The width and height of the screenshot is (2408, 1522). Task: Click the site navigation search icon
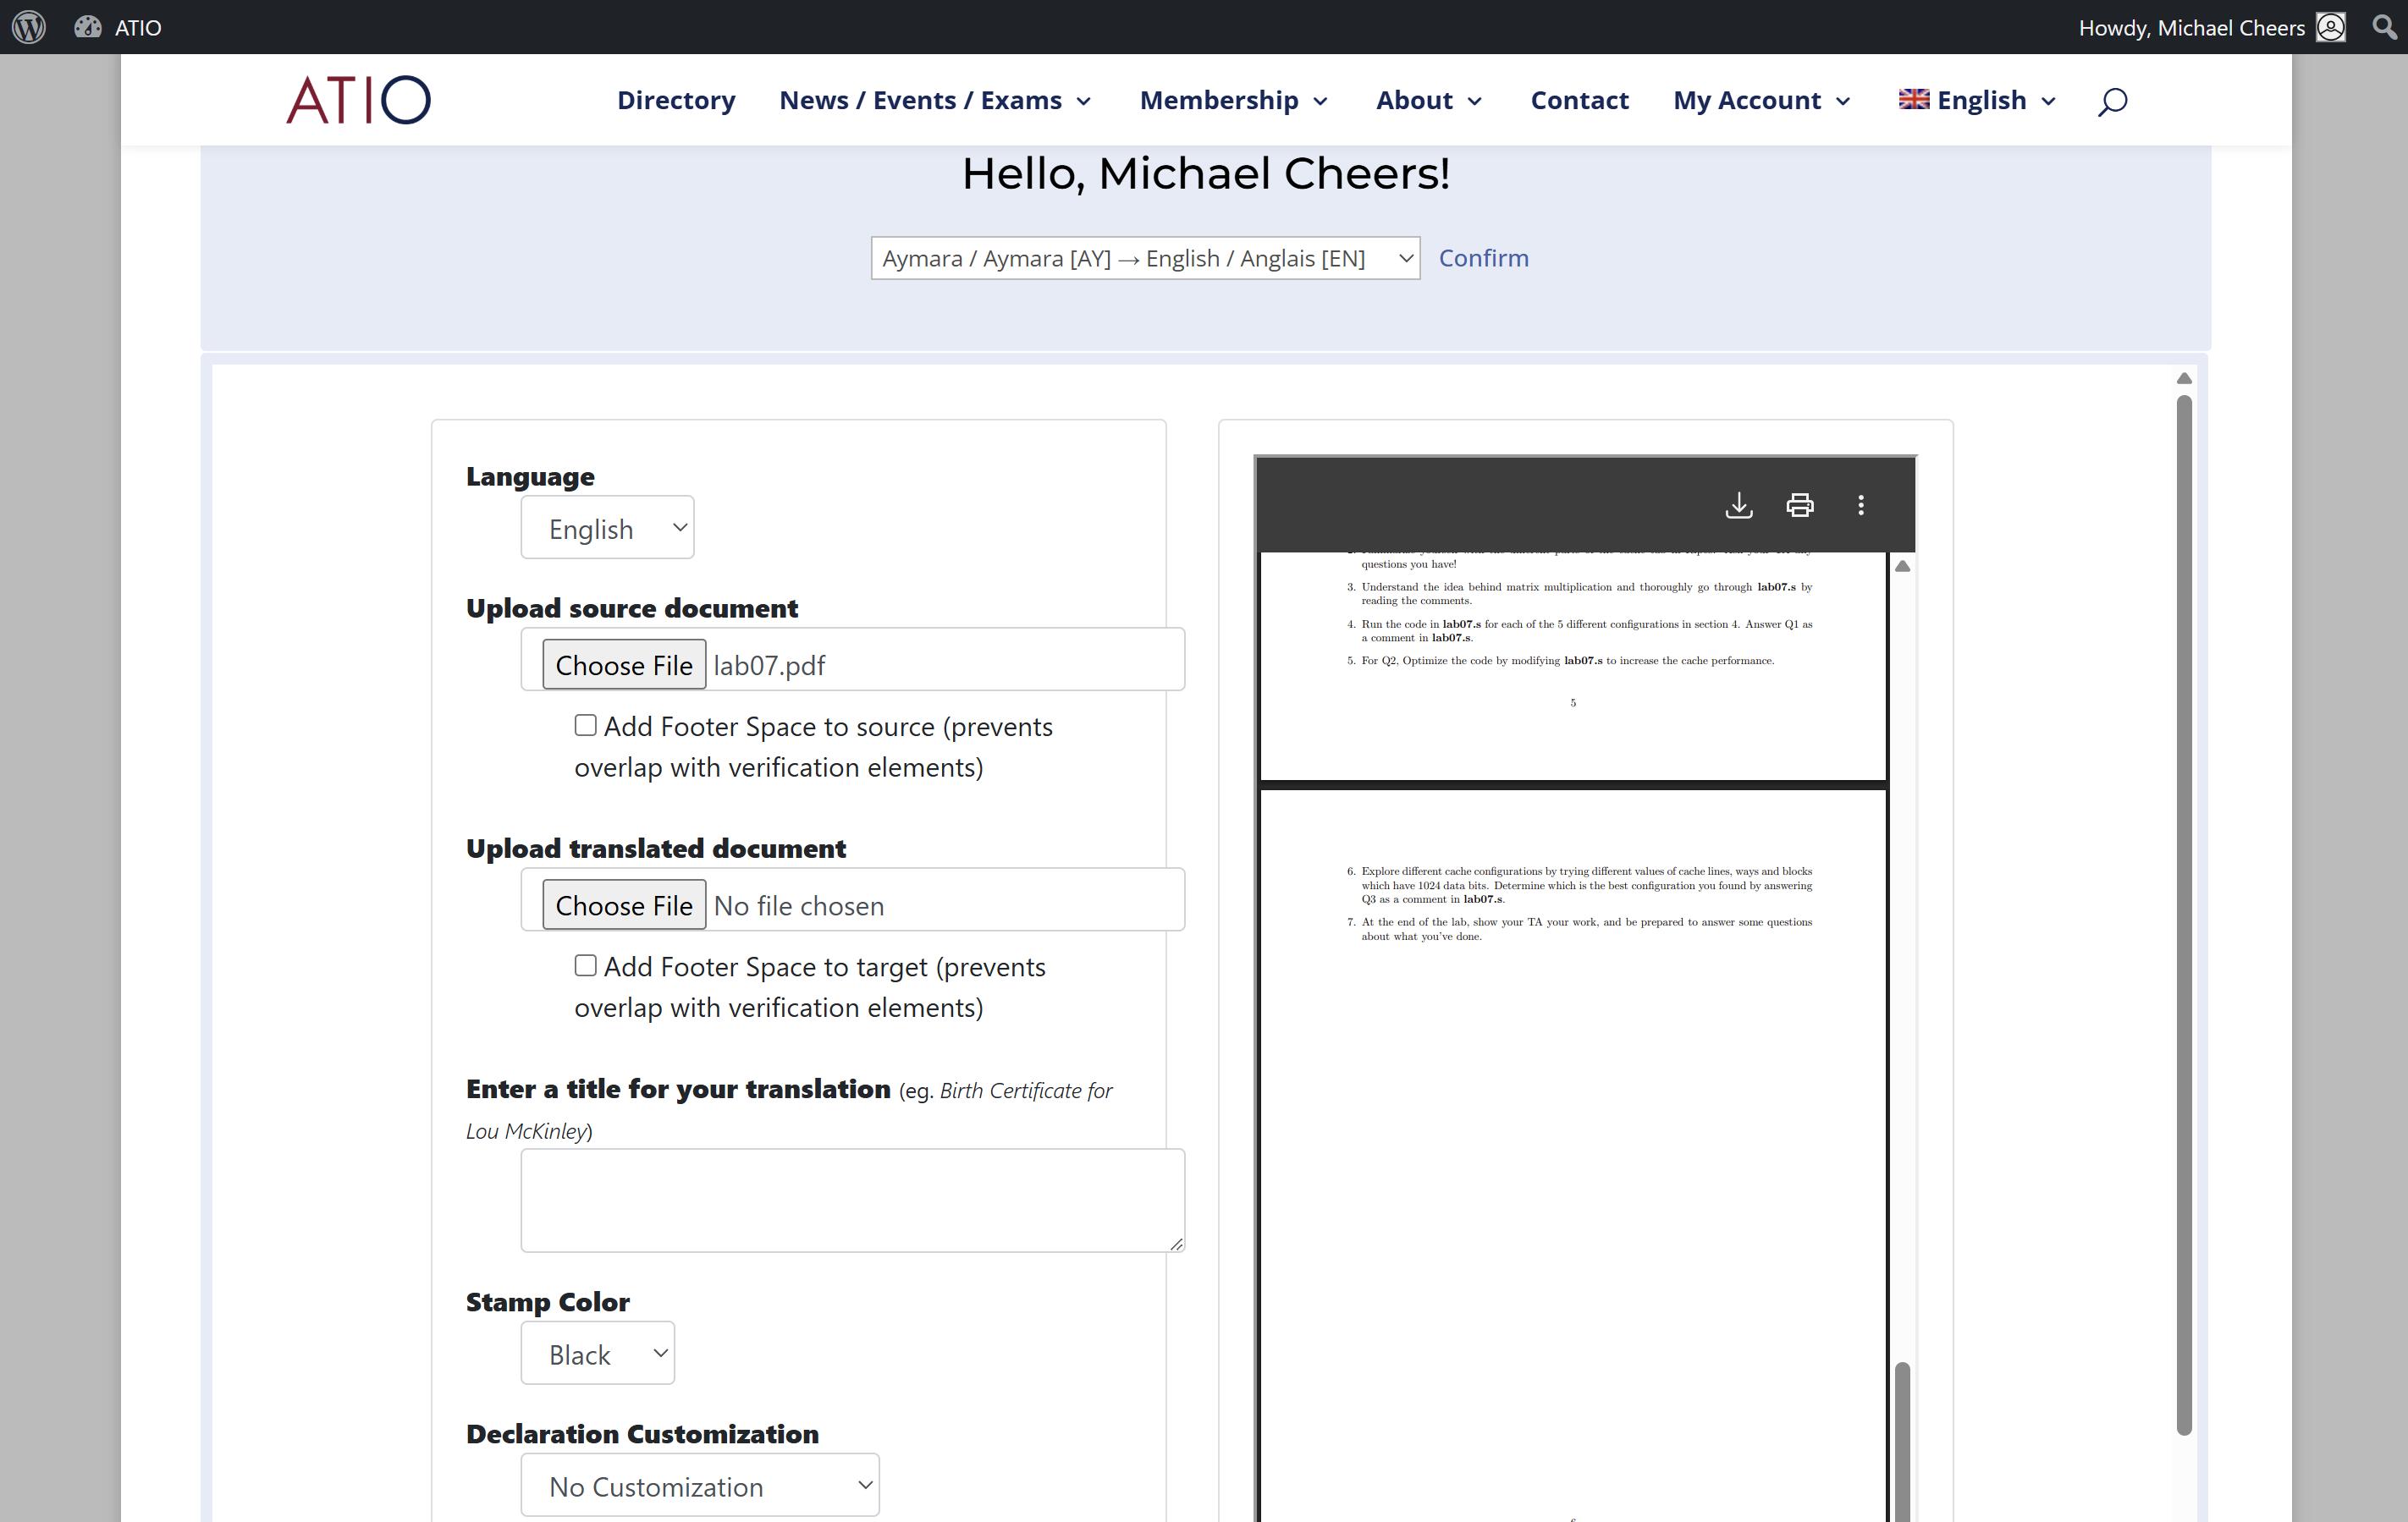coord(2111,101)
